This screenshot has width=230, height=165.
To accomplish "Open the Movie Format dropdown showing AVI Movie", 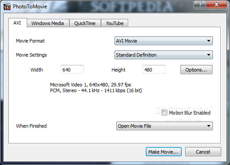I will click(x=164, y=41).
